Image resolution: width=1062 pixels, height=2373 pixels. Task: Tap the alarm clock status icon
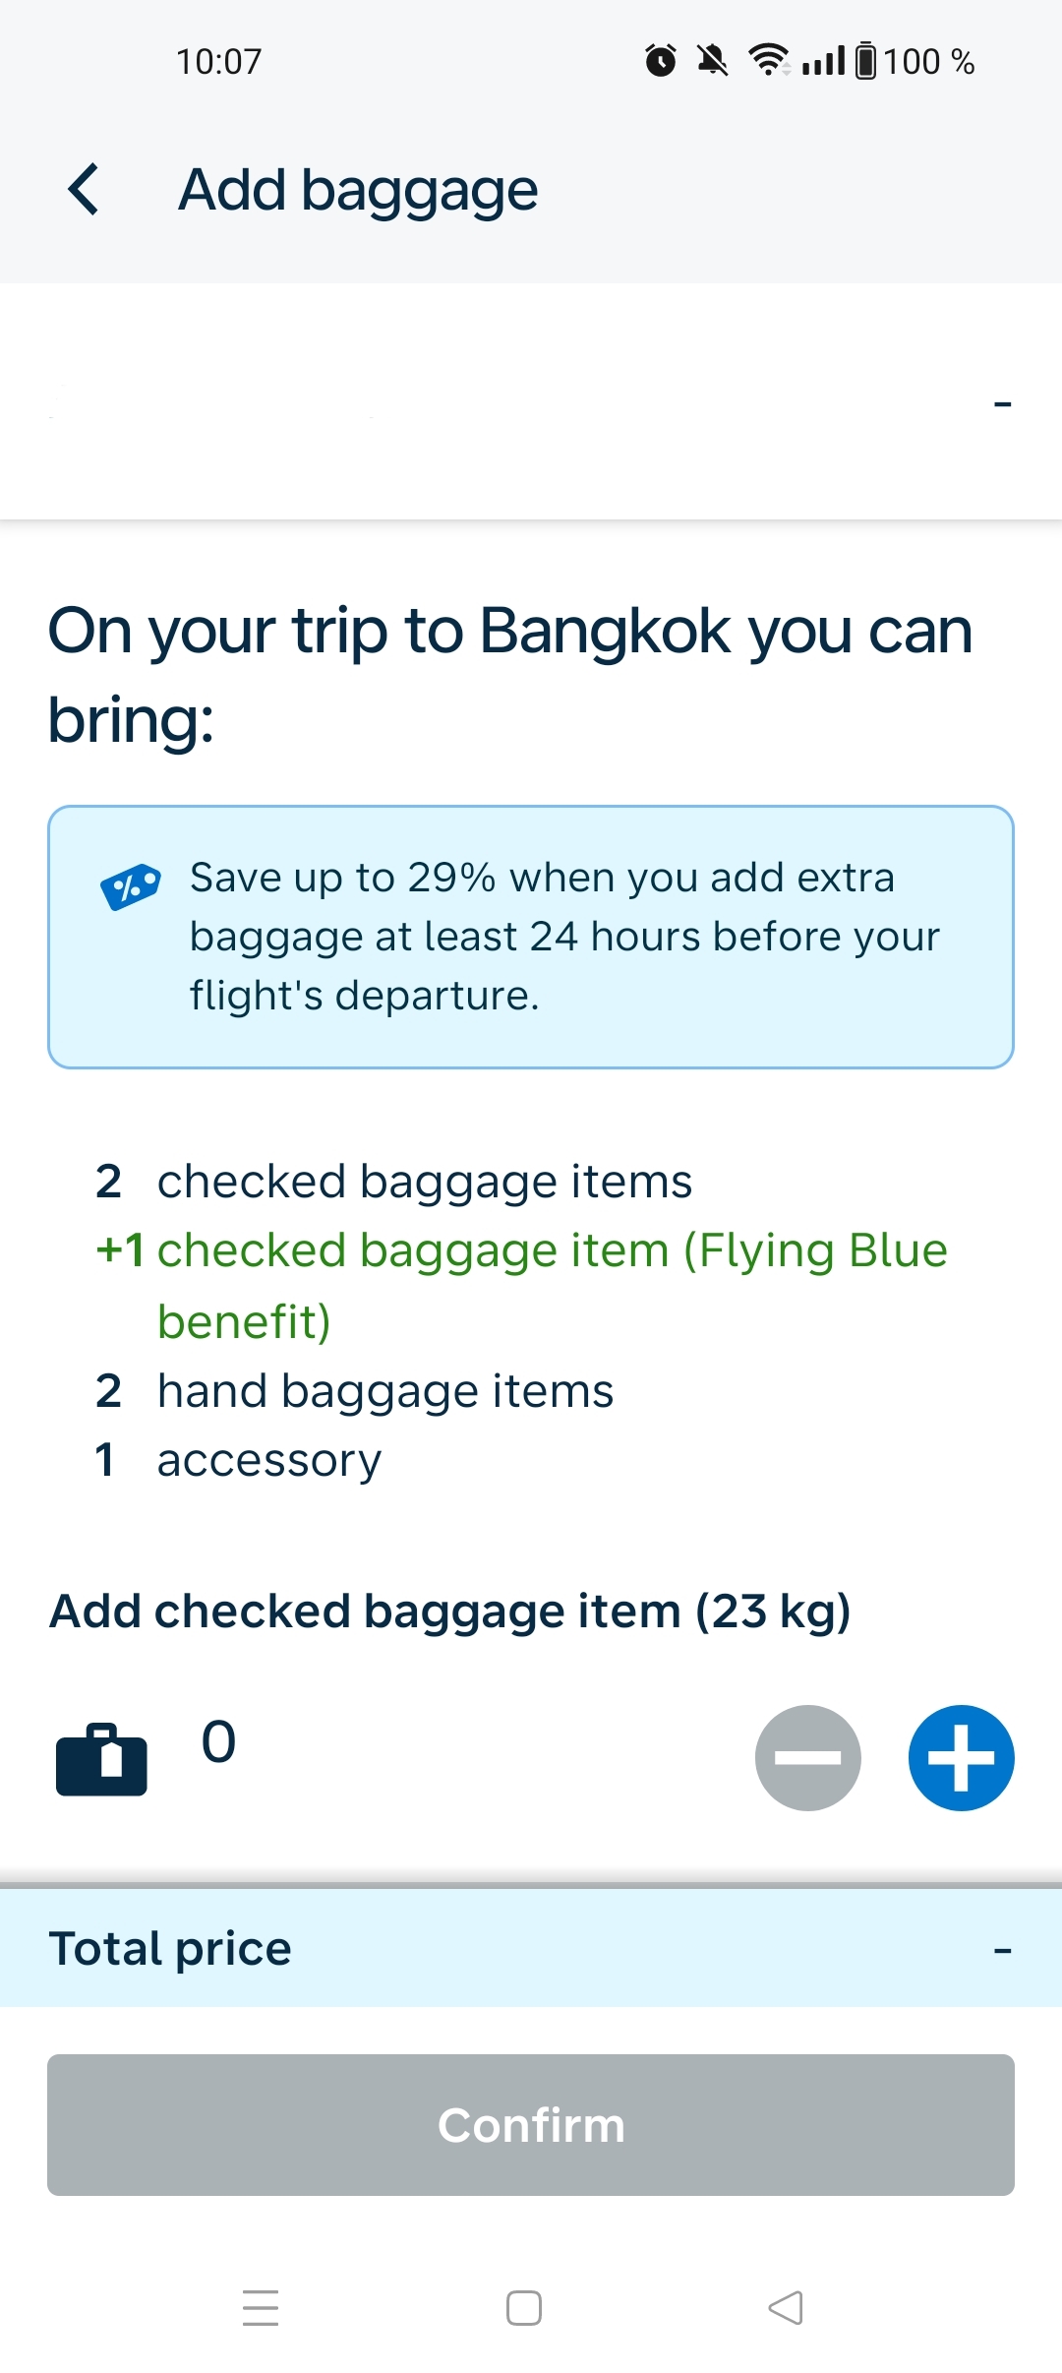(661, 61)
